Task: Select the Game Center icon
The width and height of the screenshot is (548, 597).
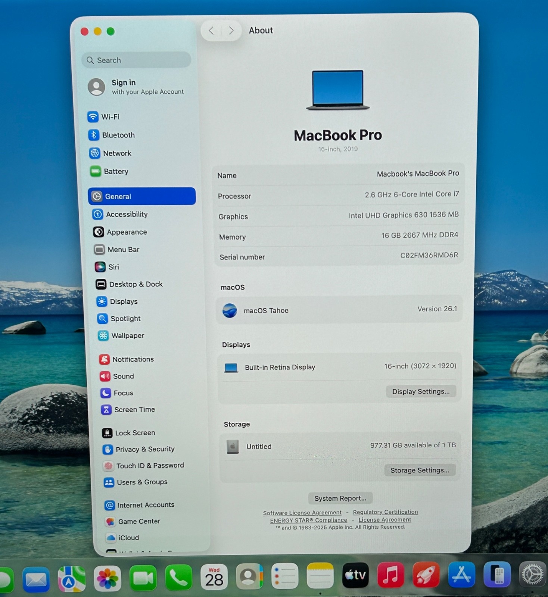Action: [x=110, y=522]
